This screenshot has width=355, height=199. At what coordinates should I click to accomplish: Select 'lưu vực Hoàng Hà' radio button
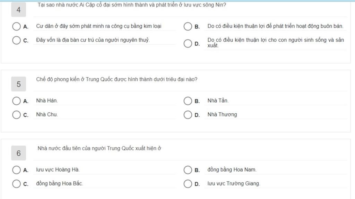coord(16,170)
